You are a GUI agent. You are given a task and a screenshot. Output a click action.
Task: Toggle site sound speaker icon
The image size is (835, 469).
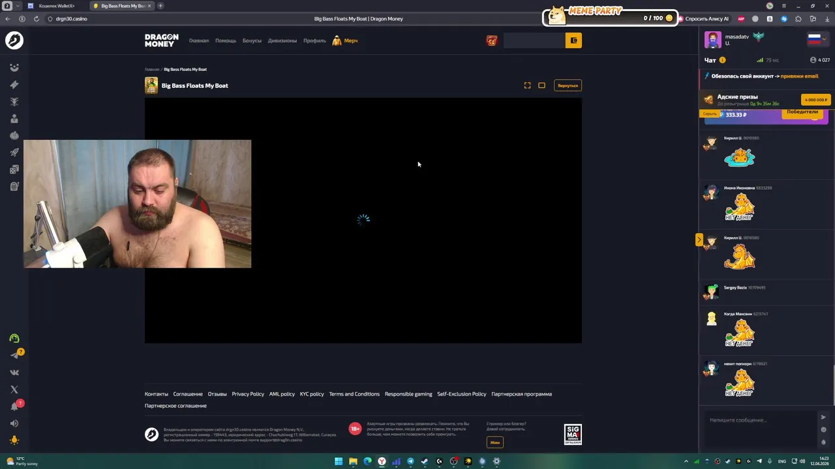click(x=14, y=423)
